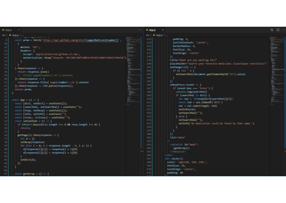The width and height of the screenshot is (286, 203).
Task: Click 'getPage(3).then(response' line
Action: 38,135
